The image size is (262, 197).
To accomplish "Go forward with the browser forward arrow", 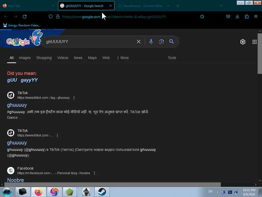I will point(15,17).
